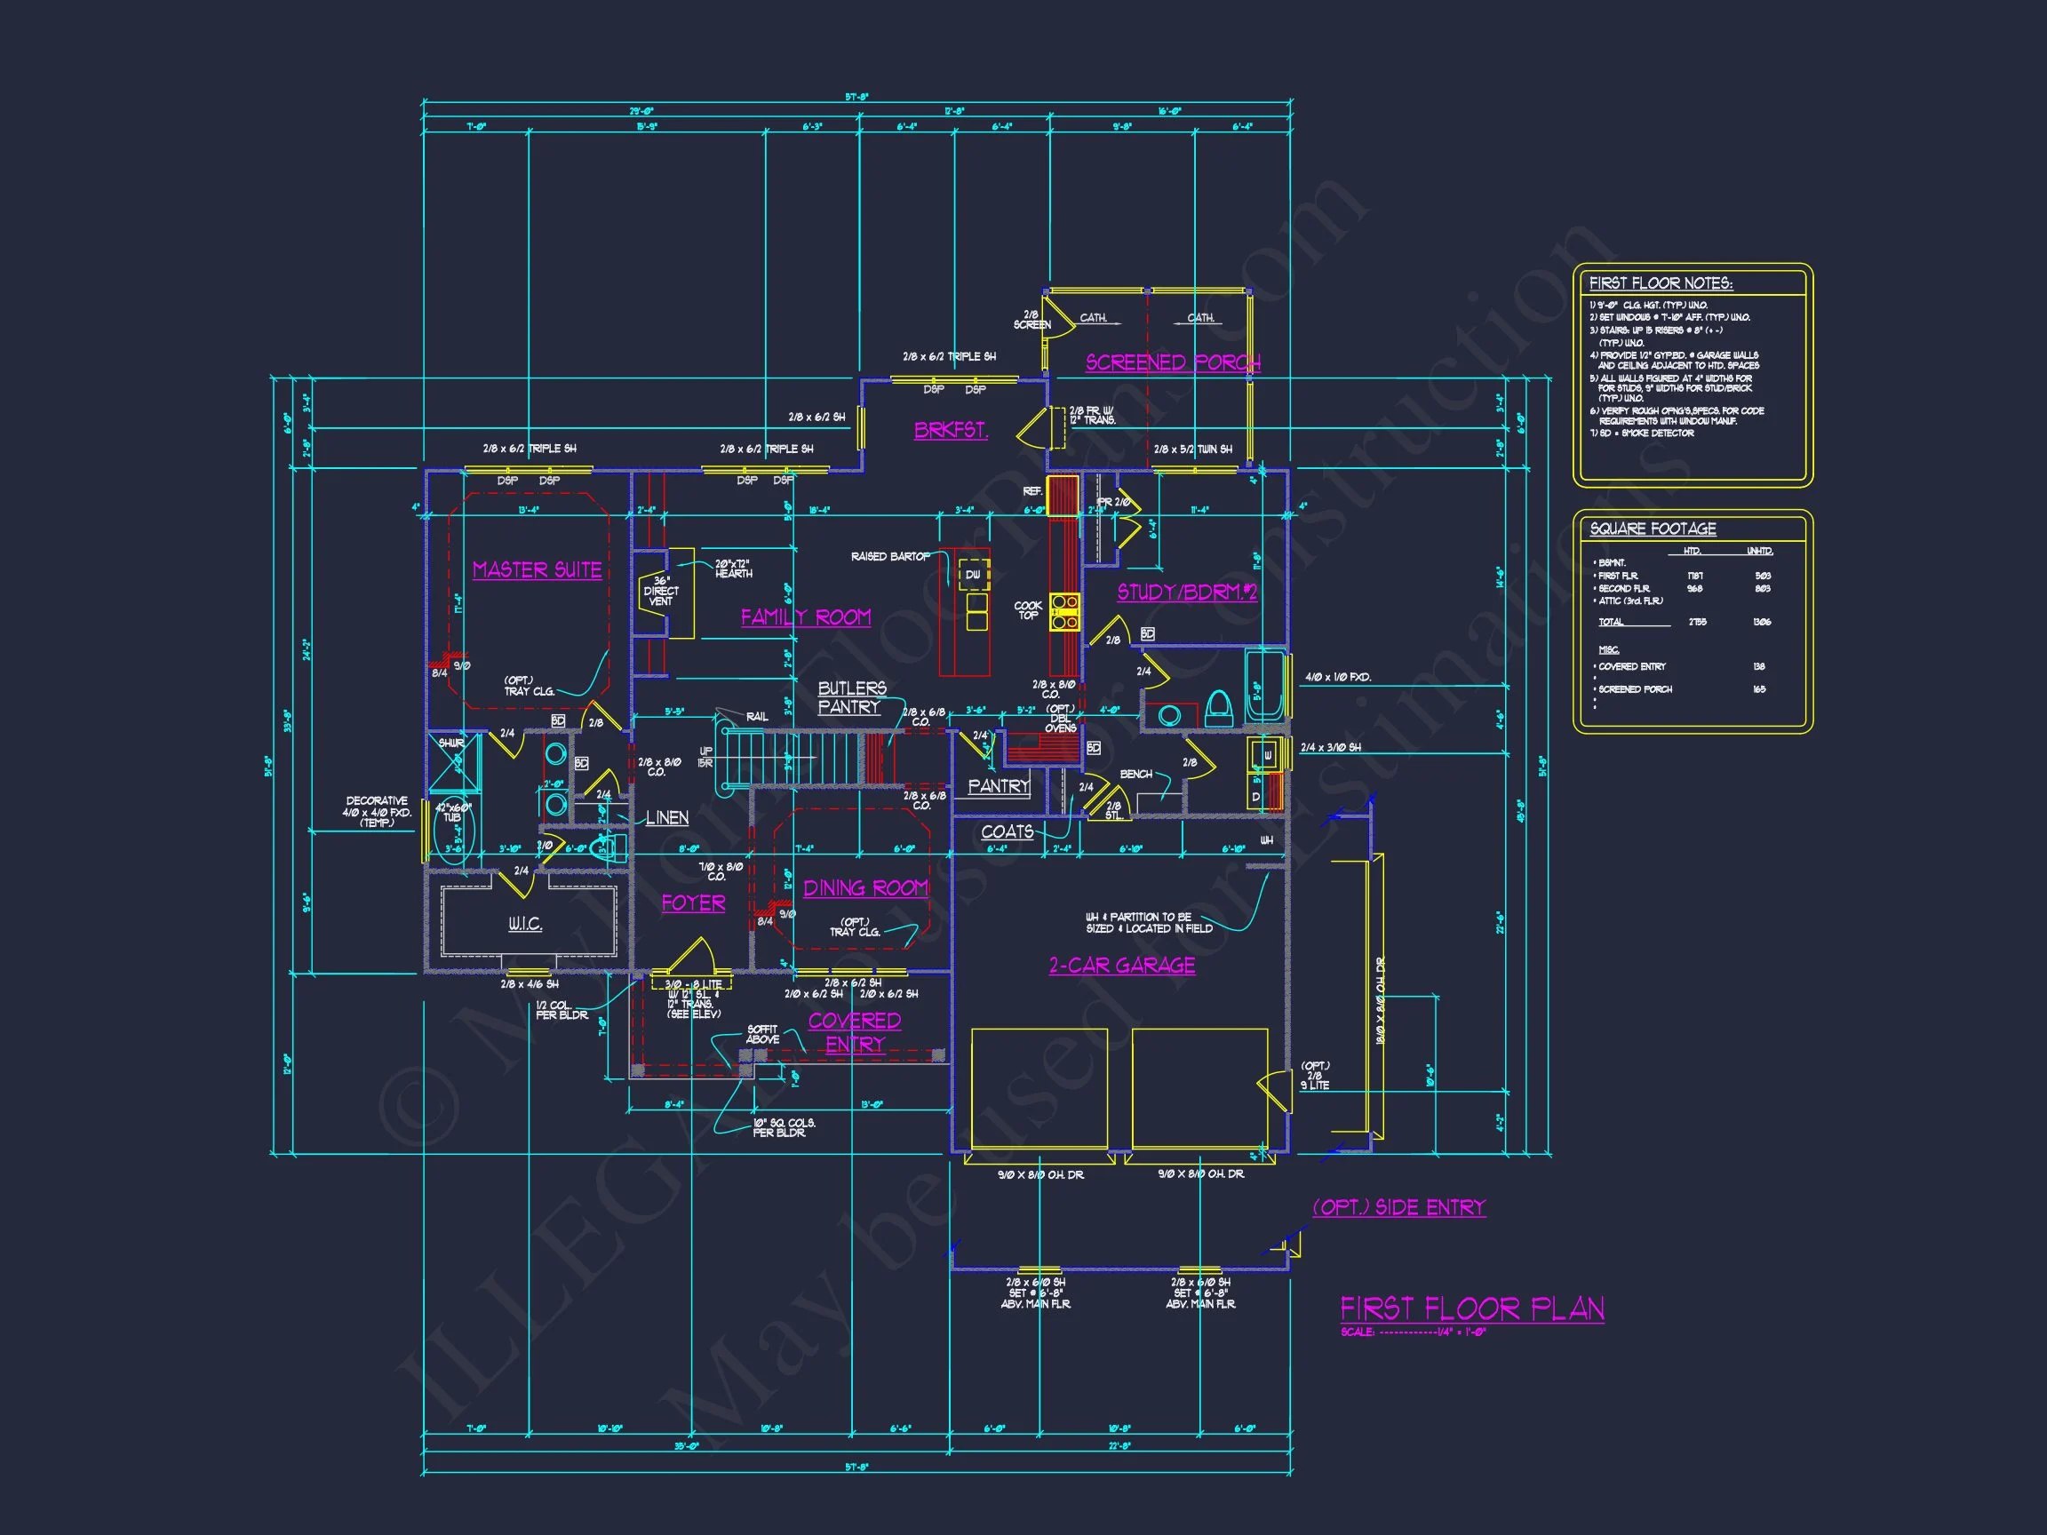Select the FAMILY ROOM label
The image size is (2047, 1535).
coord(805,617)
